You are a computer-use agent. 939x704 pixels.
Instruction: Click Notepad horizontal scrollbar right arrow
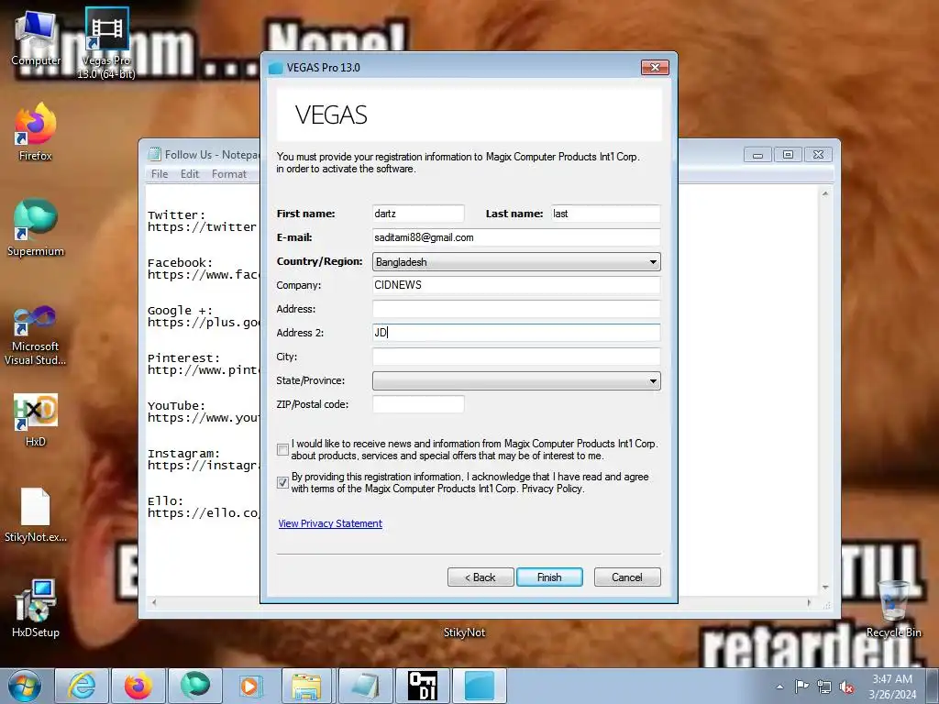(809, 602)
